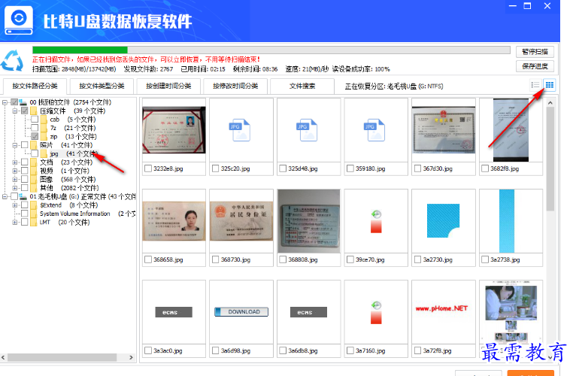Image resolution: width=573 pixels, height=376 pixels.
Task: Open the 按文件路径分类 tab
Action: [x=35, y=86]
